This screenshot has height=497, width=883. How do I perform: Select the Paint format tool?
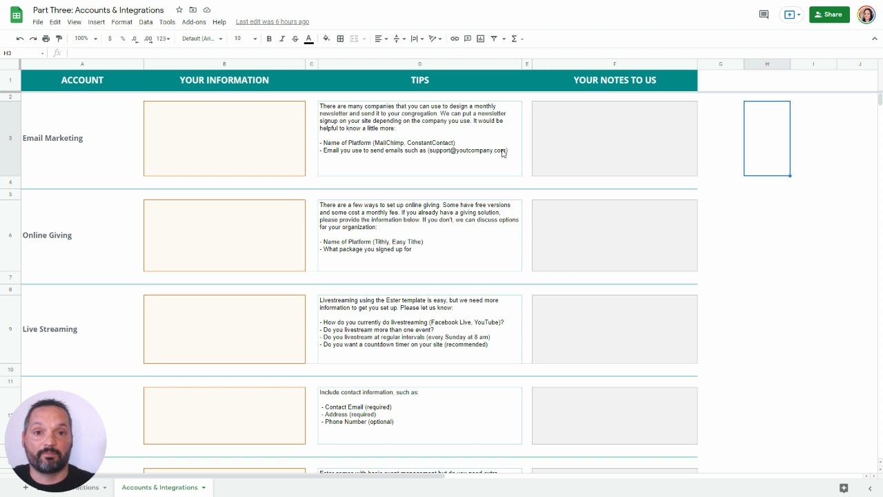click(59, 39)
